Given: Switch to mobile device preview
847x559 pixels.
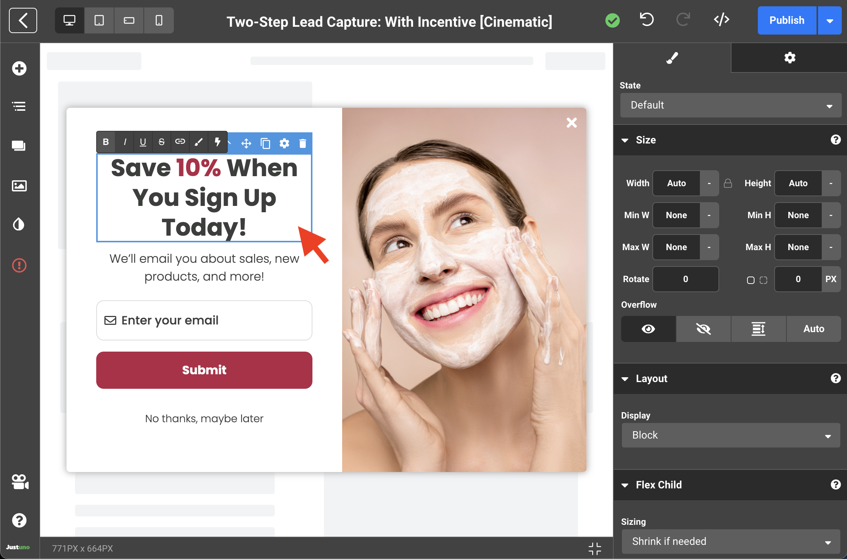Looking at the screenshot, I should (159, 20).
